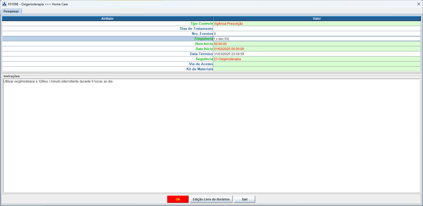Click the empty Dias de Tratamento field
Viewport: 423px width, 206px height.
coord(317,29)
